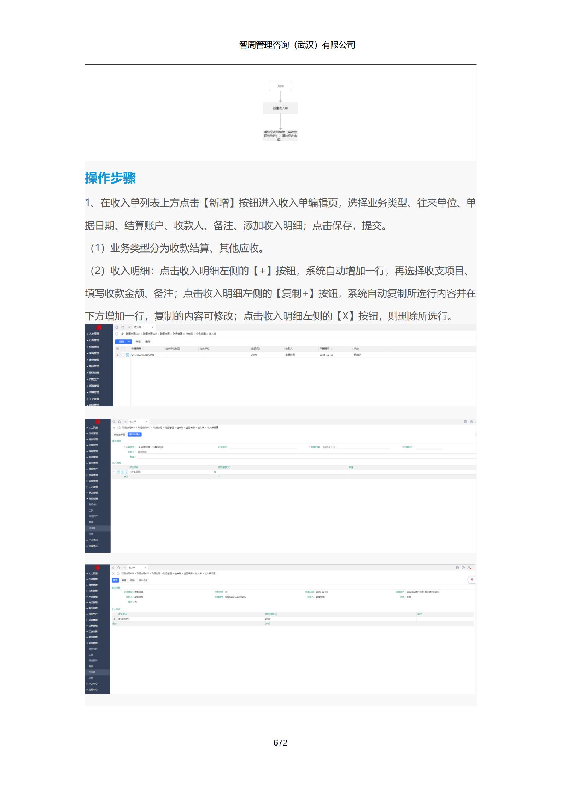The image size is (561, 794).
Task: Open 往来账 in the edit page sidebar
Action: 92,528
